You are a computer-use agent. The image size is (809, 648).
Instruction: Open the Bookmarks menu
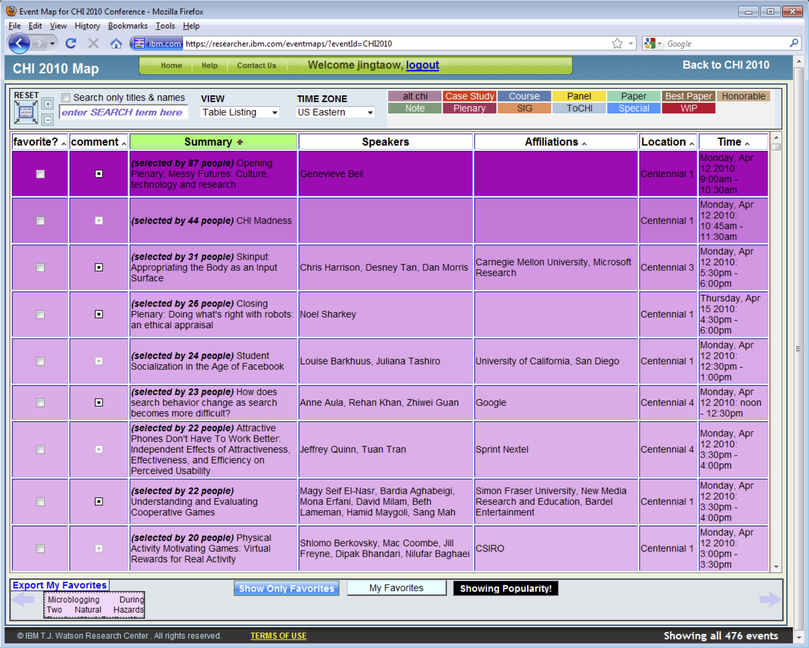pos(128,26)
